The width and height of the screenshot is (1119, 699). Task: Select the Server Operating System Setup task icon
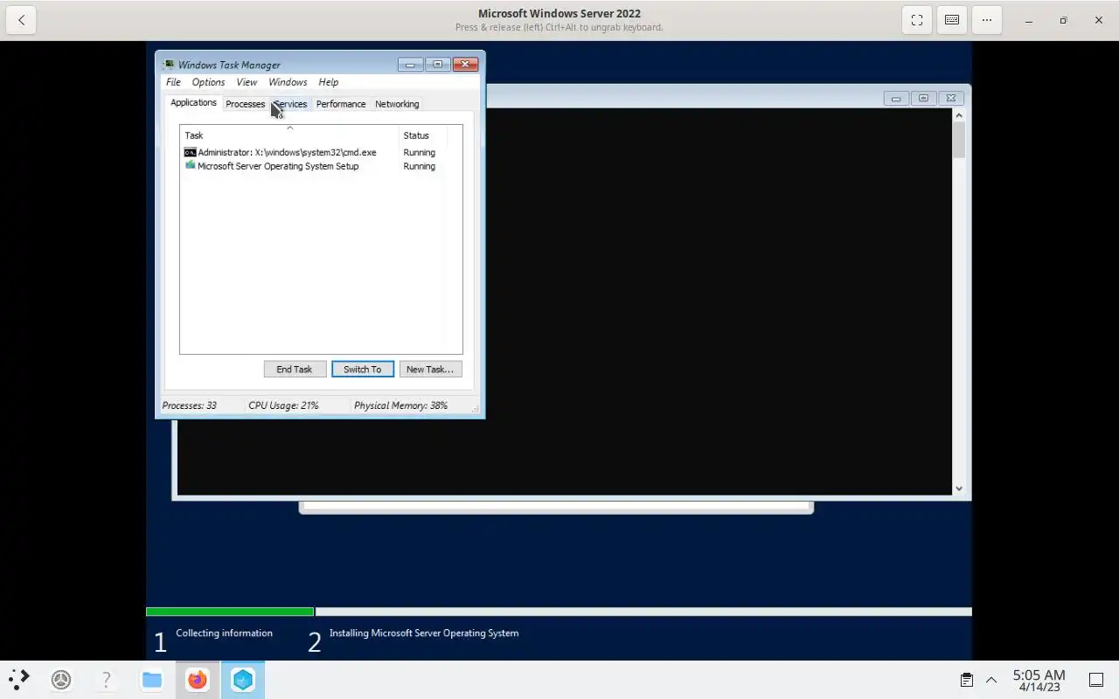190,165
